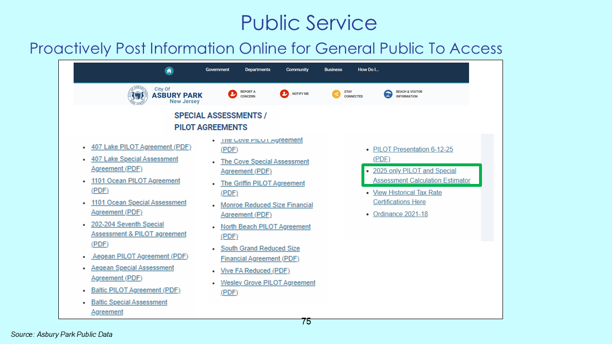612x344 pixels.
Task: Open 2025 PILOT and Special Assessment Calculation Estimator
Action: [422, 176]
